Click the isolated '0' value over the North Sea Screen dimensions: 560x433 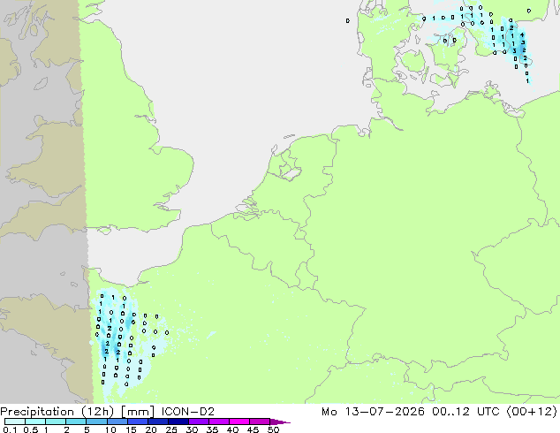(348, 21)
